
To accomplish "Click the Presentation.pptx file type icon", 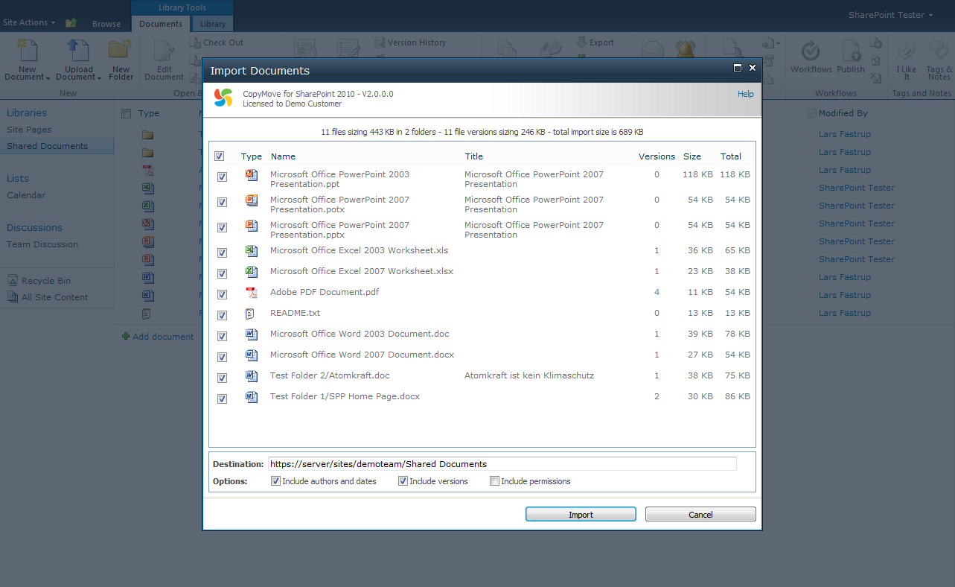I will coord(252,226).
